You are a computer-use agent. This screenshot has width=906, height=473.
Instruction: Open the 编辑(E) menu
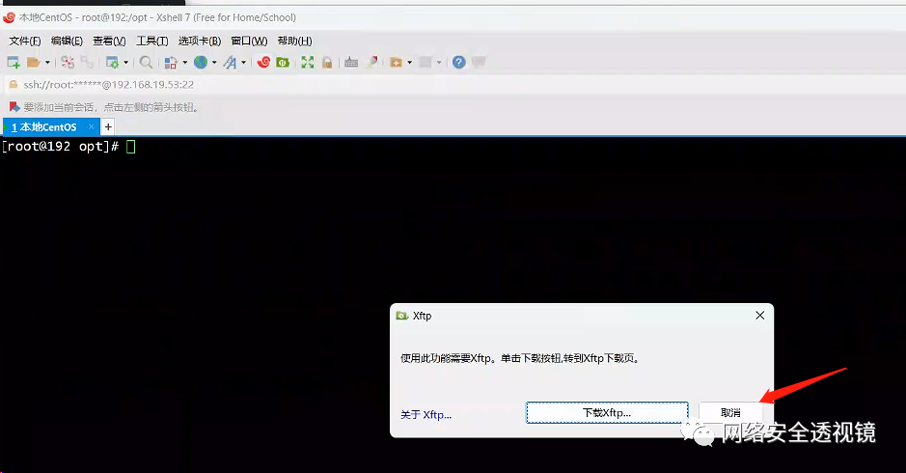tap(67, 42)
